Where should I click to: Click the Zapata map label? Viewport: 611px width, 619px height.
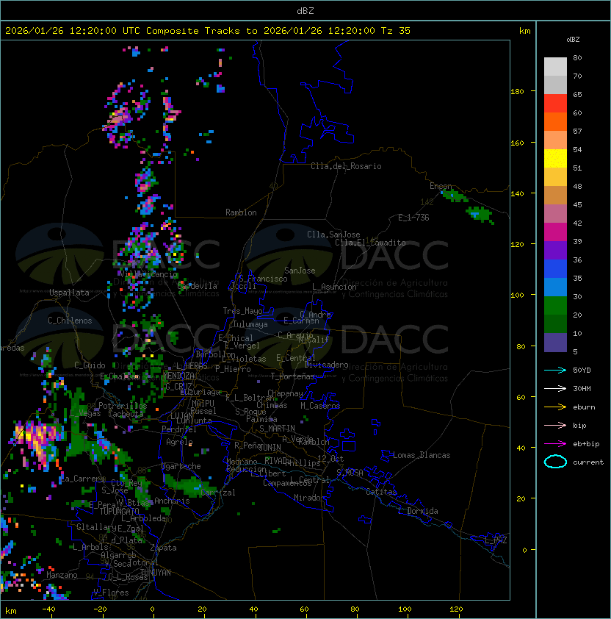(x=163, y=548)
